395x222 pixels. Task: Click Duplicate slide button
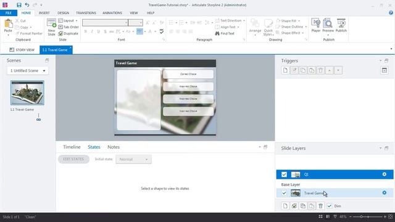(x=69, y=33)
